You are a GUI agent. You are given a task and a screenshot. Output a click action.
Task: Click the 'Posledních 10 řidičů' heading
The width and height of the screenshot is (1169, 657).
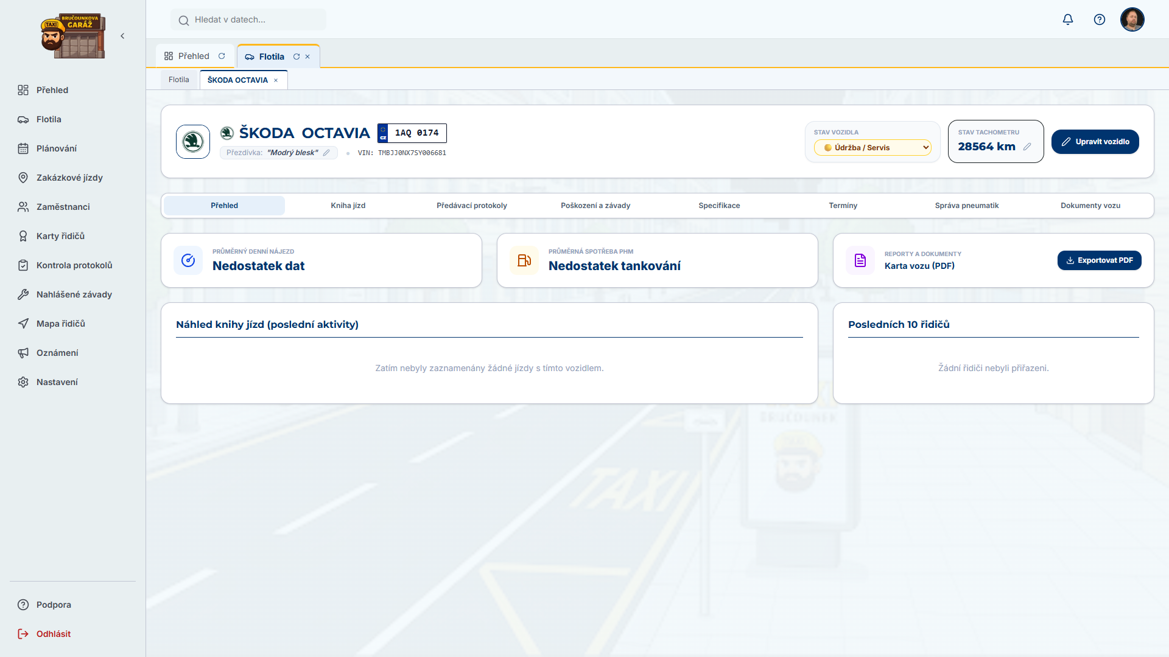point(899,325)
